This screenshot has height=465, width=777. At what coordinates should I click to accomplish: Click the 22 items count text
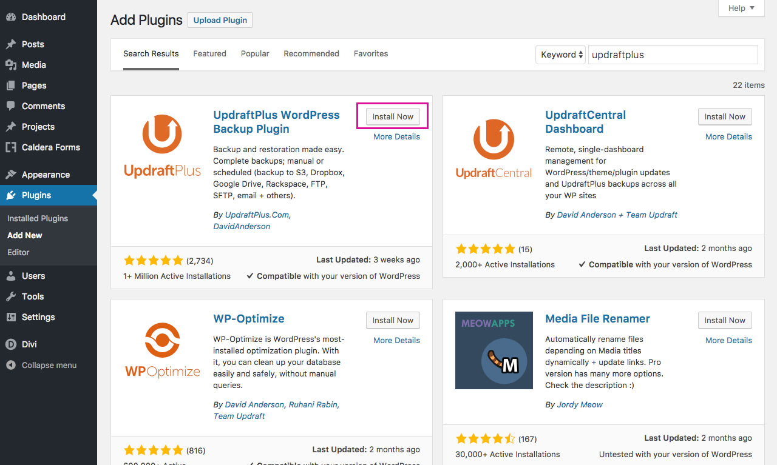point(748,85)
